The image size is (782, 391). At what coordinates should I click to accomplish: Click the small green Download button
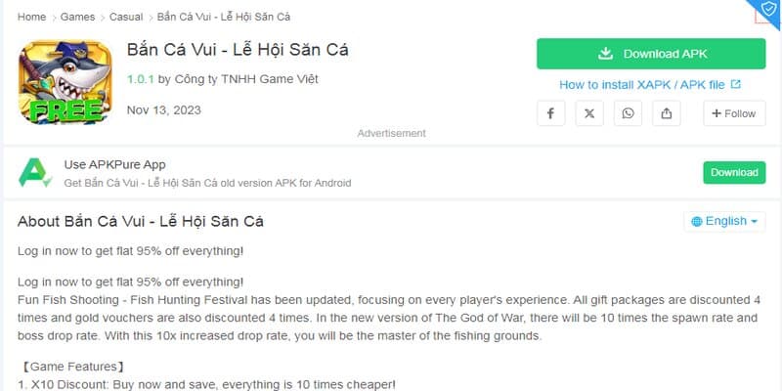click(734, 173)
